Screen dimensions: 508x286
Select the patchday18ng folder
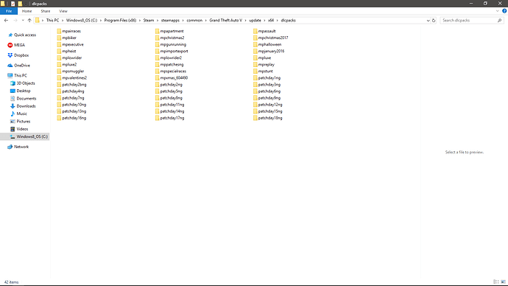(x=267, y=118)
